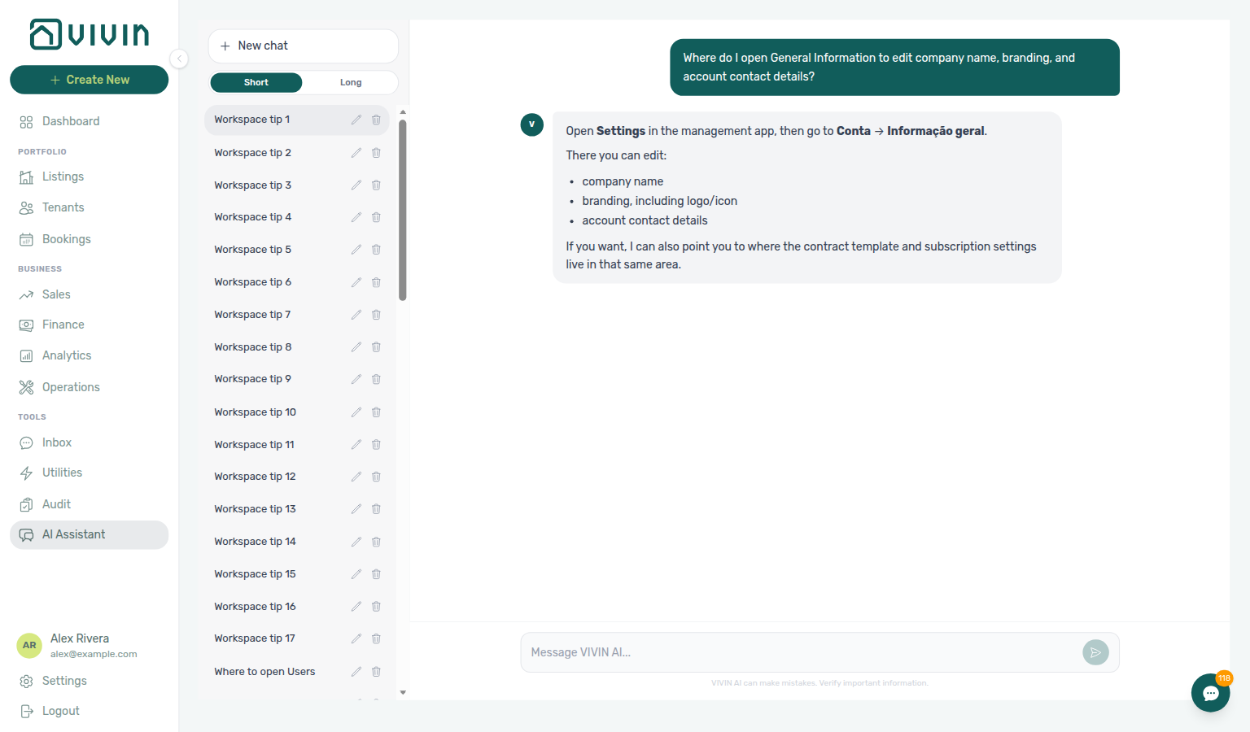Delete Workspace tip 2 with trash icon

(376, 153)
